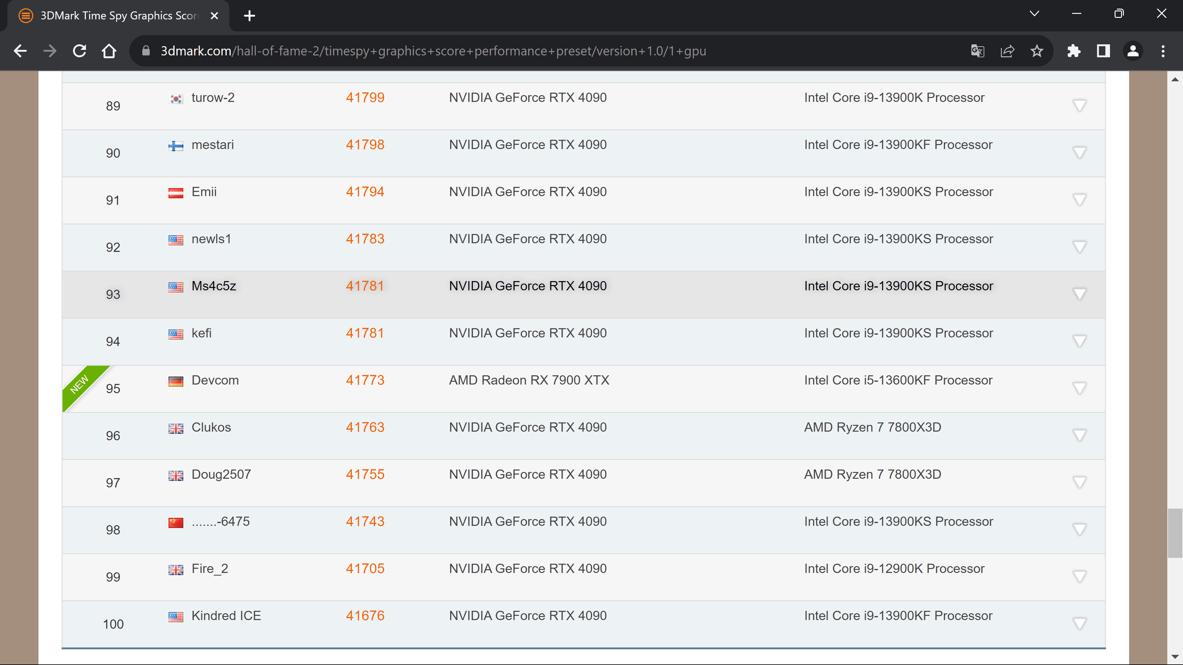This screenshot has height=665, width=1183.
Task: Bookmark this page with star icon
Action: point(1036,51)
